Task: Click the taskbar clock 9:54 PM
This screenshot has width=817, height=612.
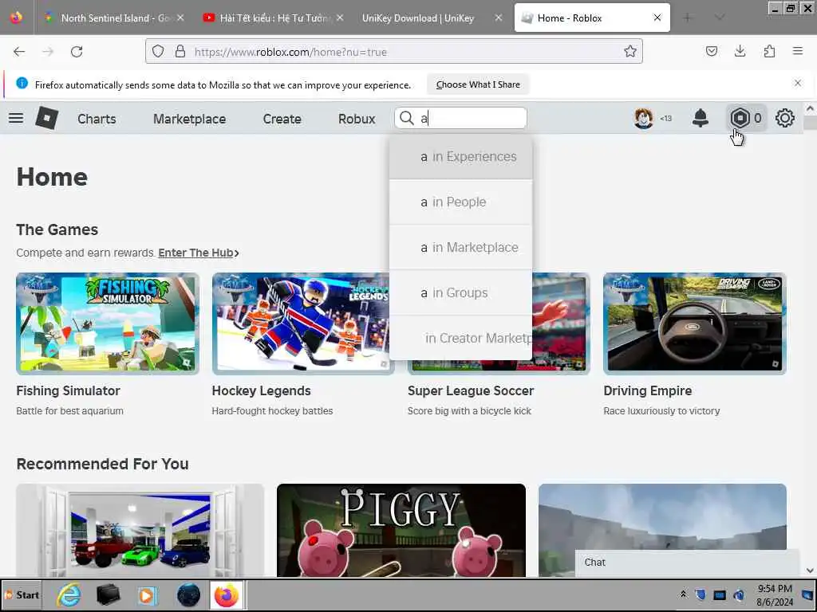Action: click(775, 589)
